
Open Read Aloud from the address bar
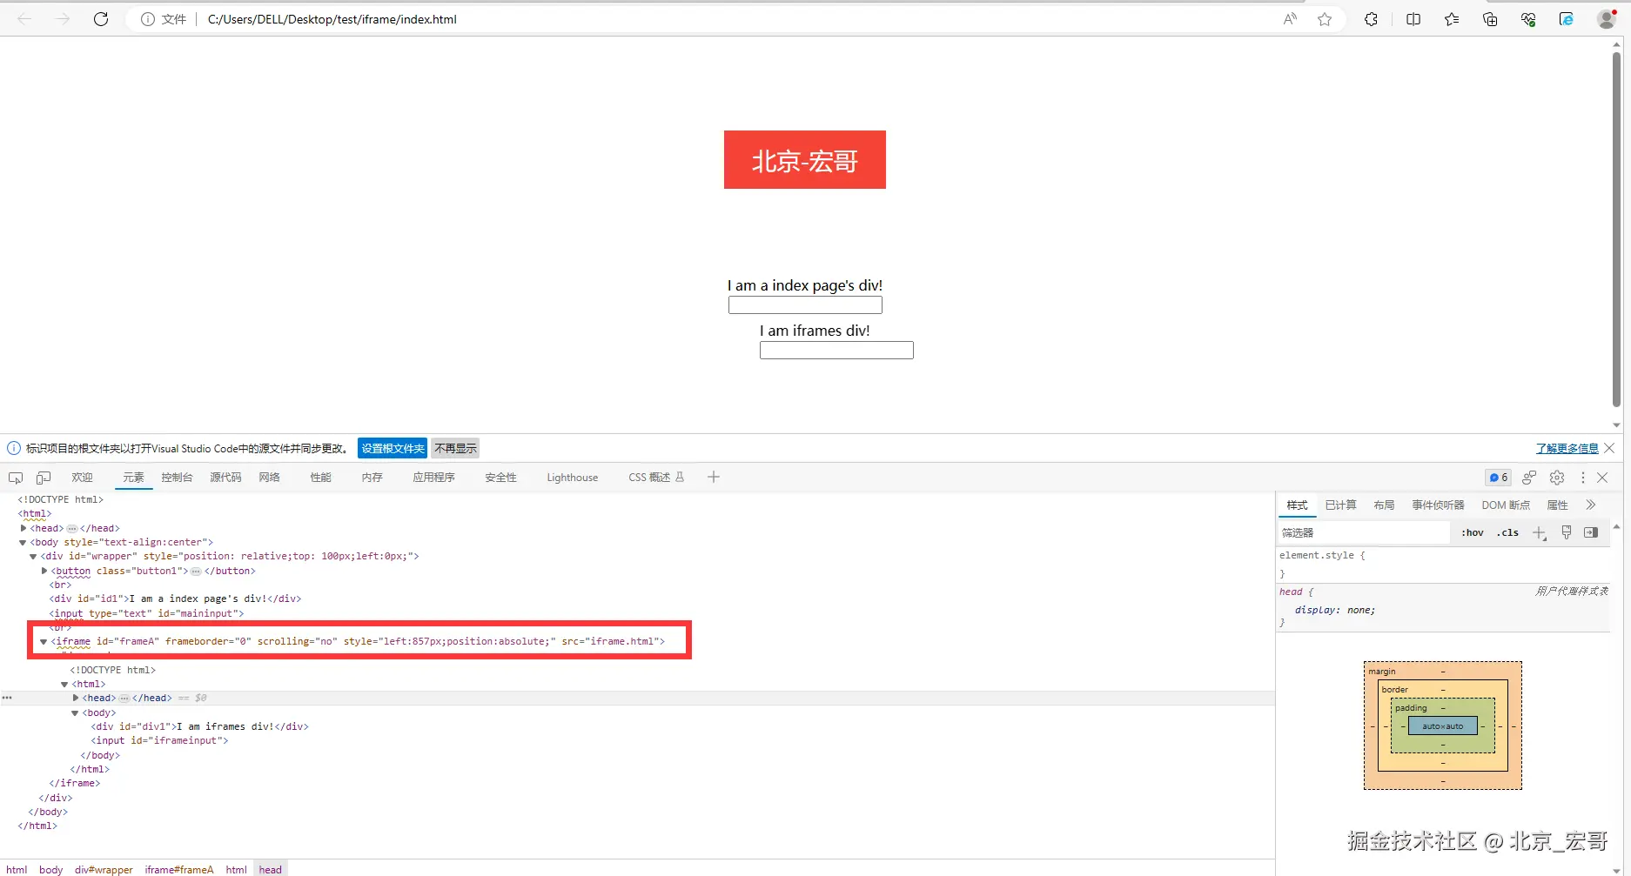point(1290,19)
